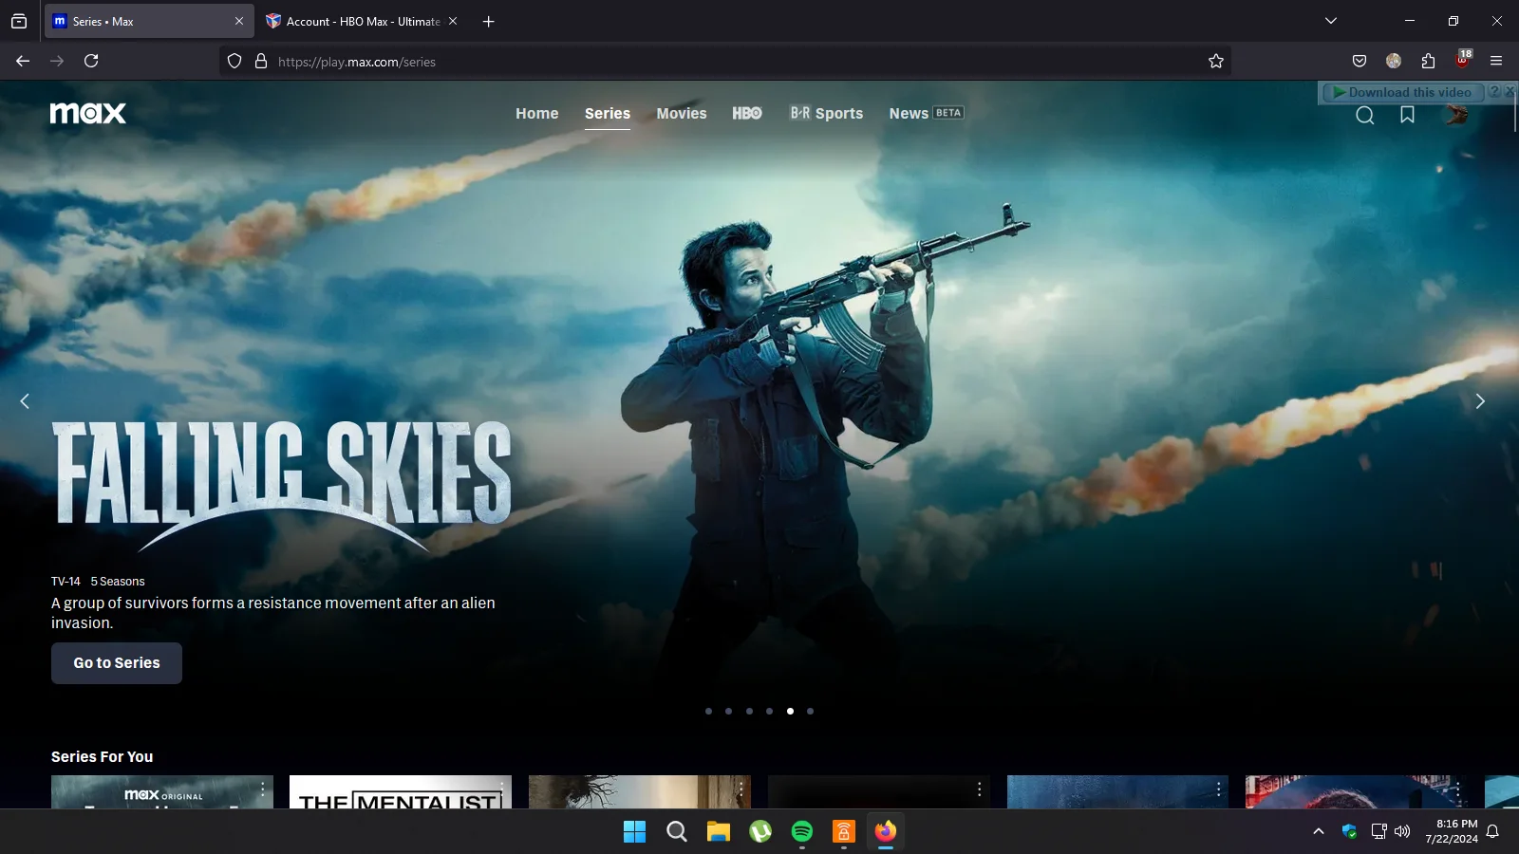
Task: Select the second carousel pagination dot
Action: (x=728, y=711)
